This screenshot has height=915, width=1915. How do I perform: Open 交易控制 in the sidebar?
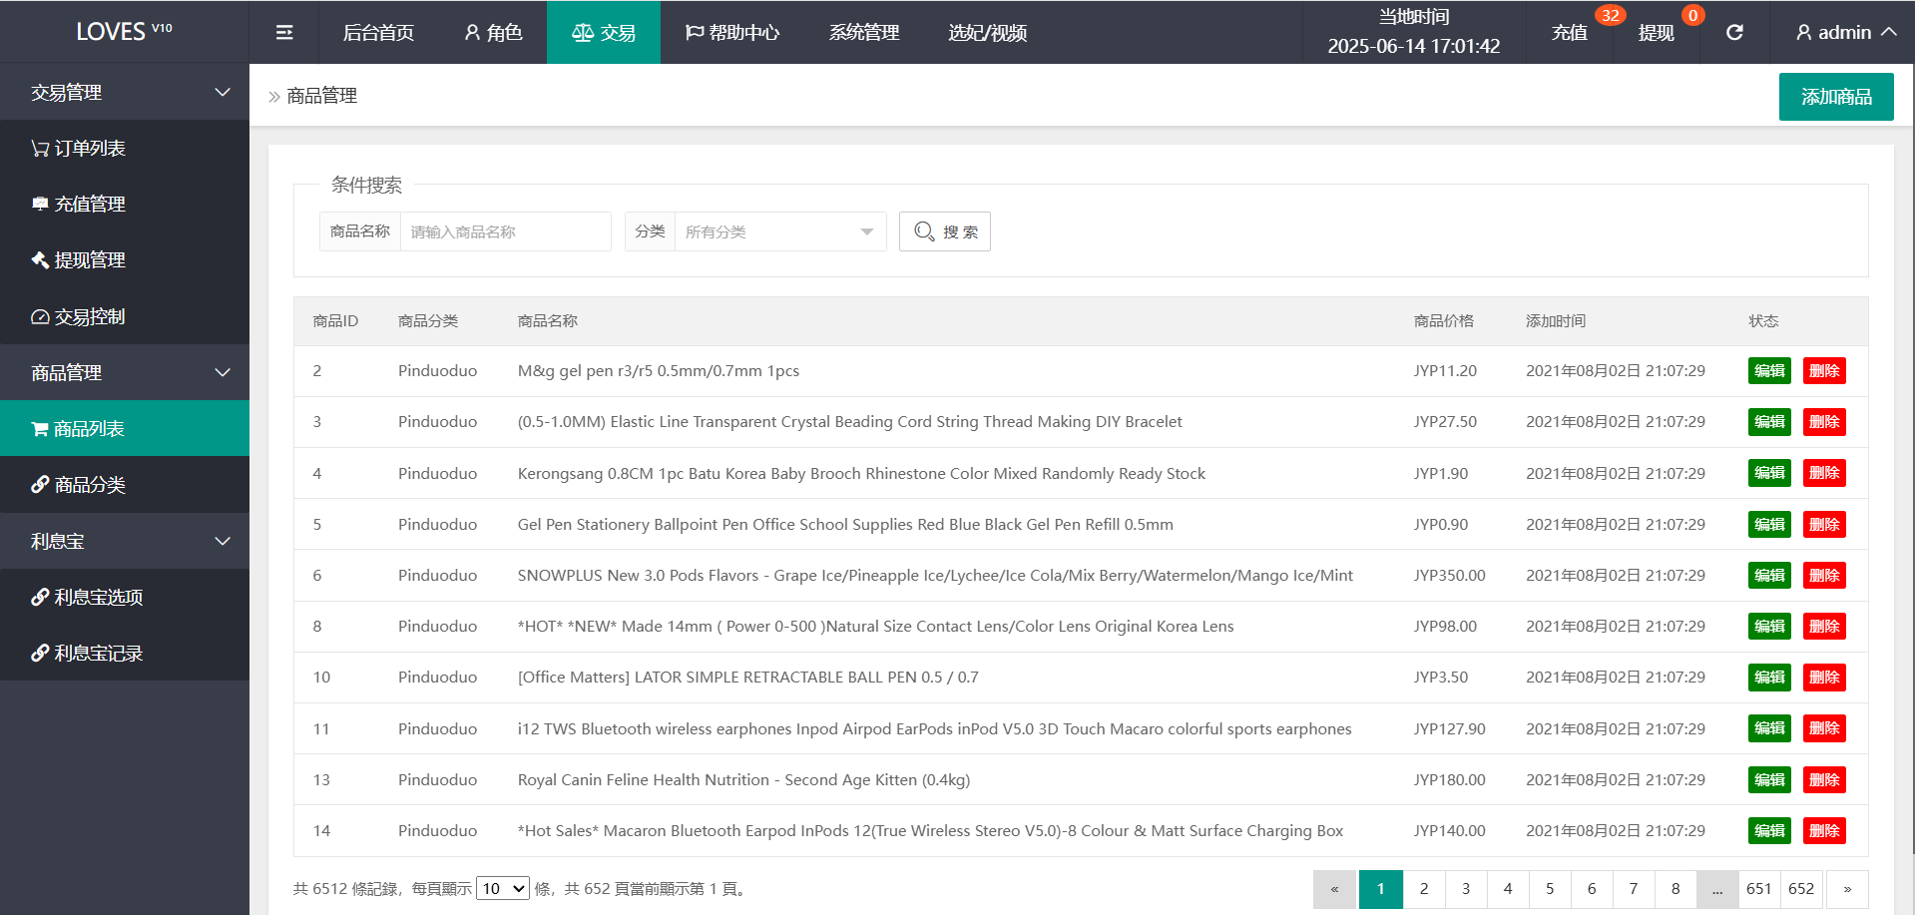click(x=125, y=316)
